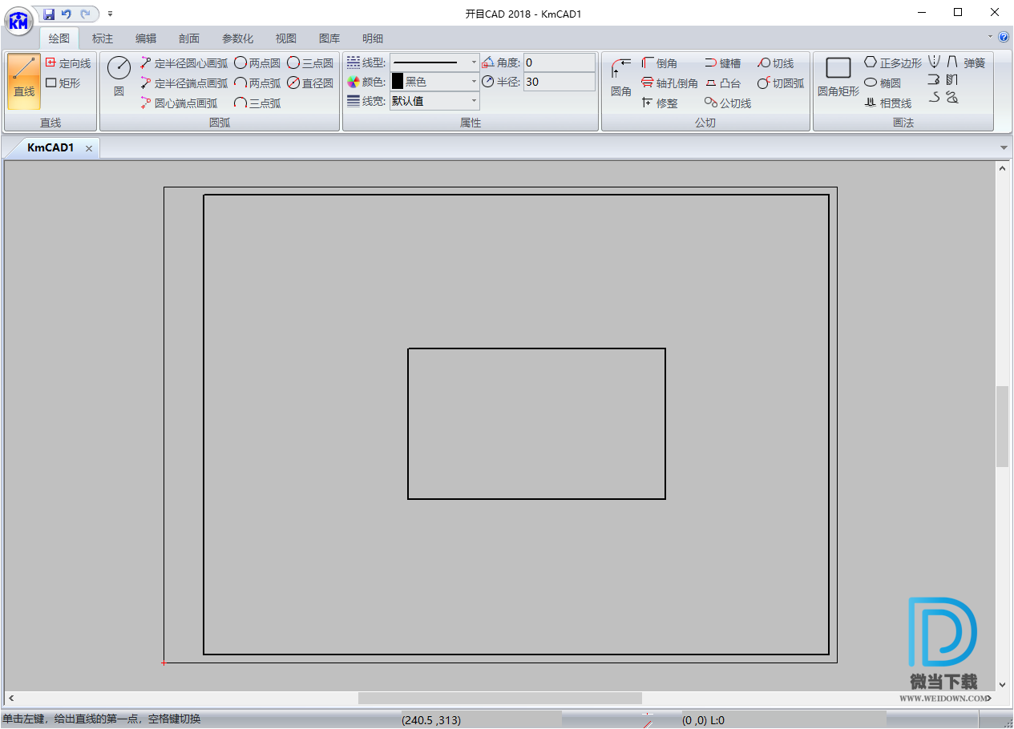Click the 半径 radius input field
Viewport: 1014px width, 729px height.
(560, 82)
